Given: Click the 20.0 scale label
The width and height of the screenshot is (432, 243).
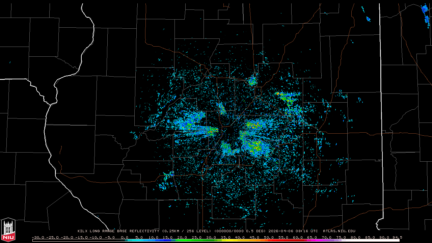Looking at the screenshot, I should point(182,238).
